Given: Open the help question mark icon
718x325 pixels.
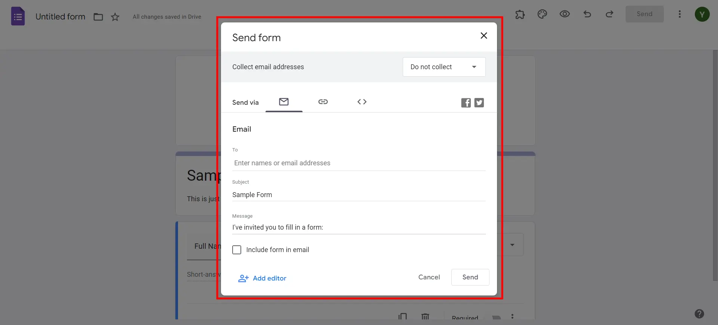Looking at the screenshot, I should 699,314.
